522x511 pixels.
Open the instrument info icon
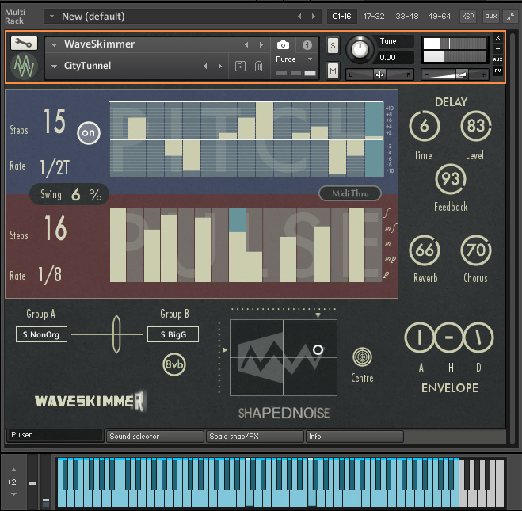tap(307, 46)
